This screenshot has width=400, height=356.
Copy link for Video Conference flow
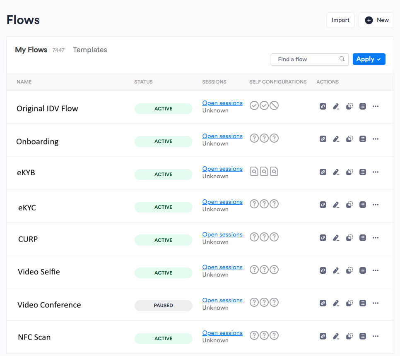(323, 303)
